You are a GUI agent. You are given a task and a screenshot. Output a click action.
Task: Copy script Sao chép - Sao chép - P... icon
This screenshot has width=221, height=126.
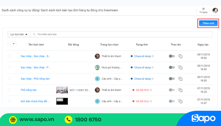tap(180, 68)
